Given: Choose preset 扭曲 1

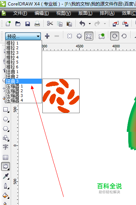Looking at the screenshot, I should point(24,72).
